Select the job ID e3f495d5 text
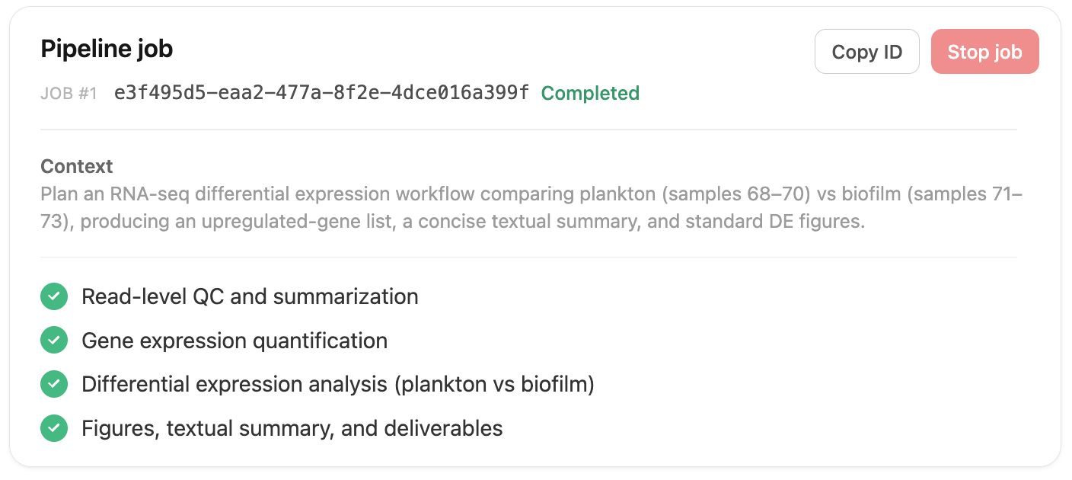1072x480 pixels. tap(320, 93)
